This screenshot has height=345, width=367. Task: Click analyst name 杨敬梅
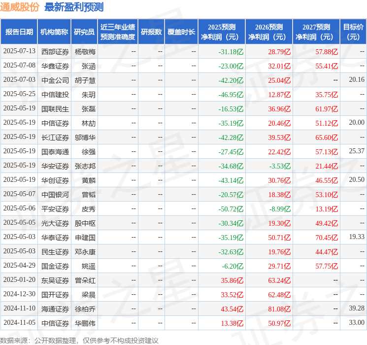[x=85, y=52]
